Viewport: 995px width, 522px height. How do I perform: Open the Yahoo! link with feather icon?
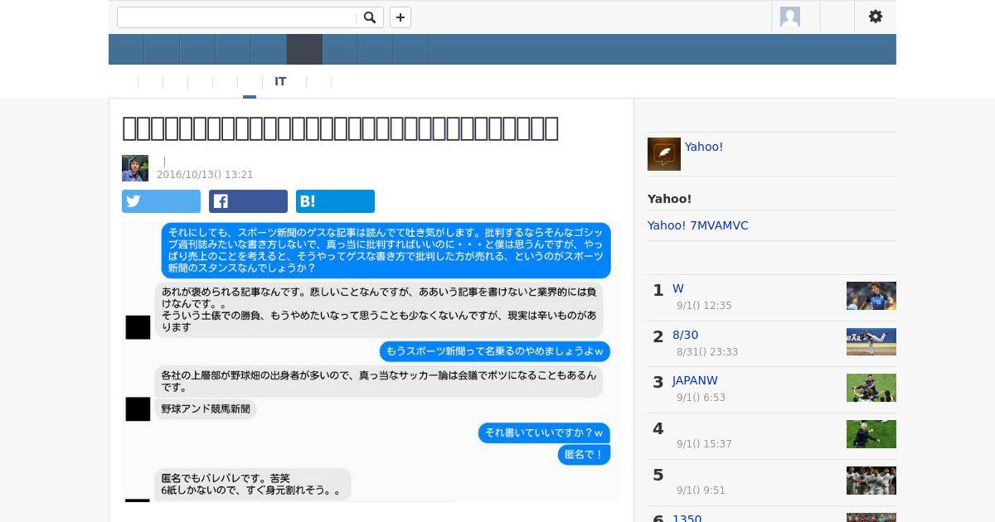point(704,147)
